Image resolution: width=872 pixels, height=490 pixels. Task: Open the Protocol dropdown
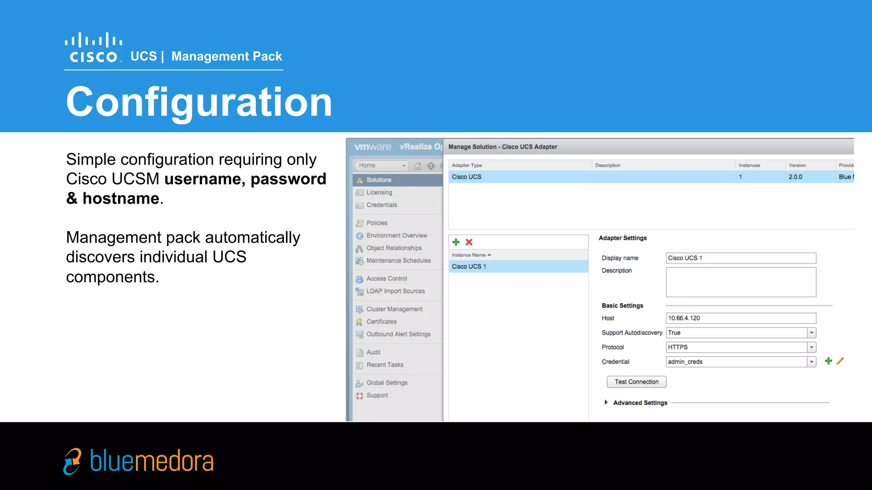(x=741, y=348)
